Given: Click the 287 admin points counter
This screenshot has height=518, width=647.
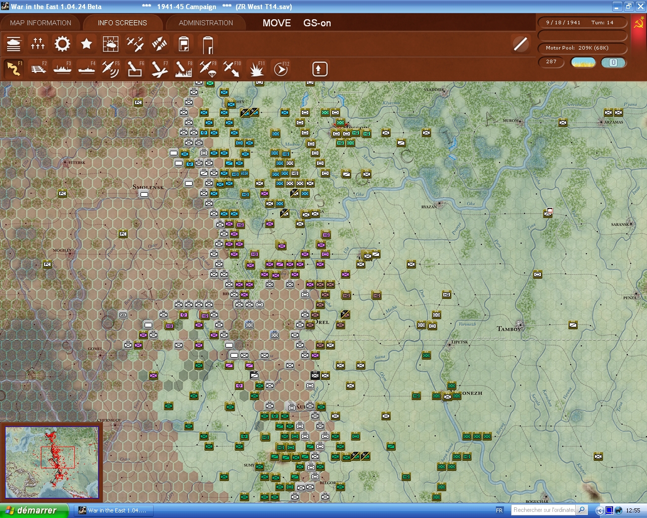Looking at the screenshot, I should (552, 62).
